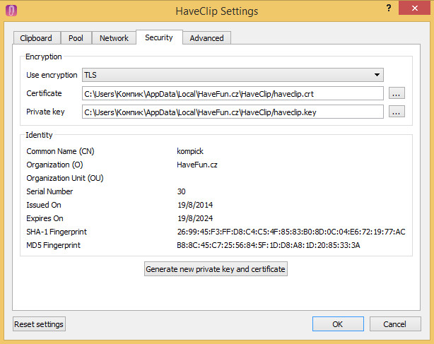Image resolution: width=434 pixels, height=344 pixels.
Task: Click the Certificate label
Action: click(x=44, y=93)
